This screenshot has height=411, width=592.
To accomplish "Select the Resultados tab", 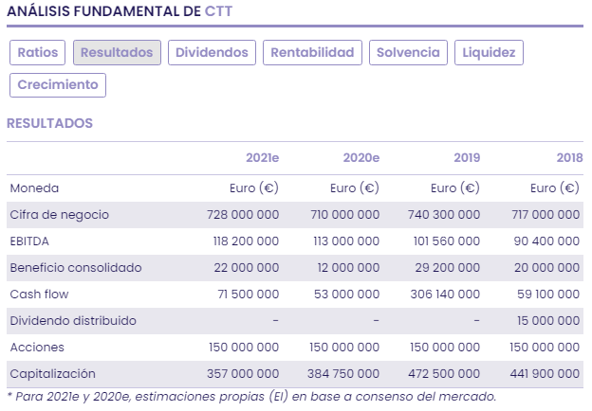I will pyautogui.click(x=117, y=53).
